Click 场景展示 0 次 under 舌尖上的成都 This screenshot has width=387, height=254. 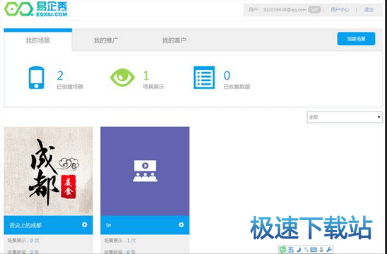pyautogui.click(x=23, y=241)
